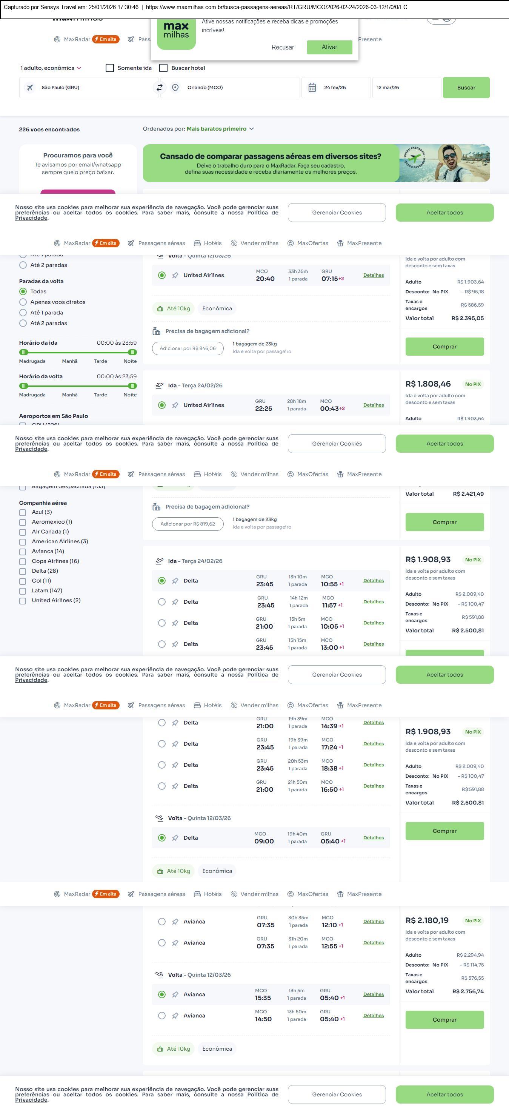This screenshot has width=509, height=1113.
Task: Pin the United Airlines 22:25 departure flight
Action: point(175,405)
